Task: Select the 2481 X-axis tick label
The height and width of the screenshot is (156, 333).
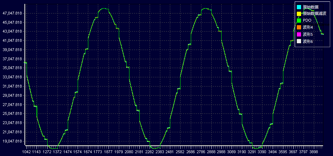Action: (x=170, y=152)
